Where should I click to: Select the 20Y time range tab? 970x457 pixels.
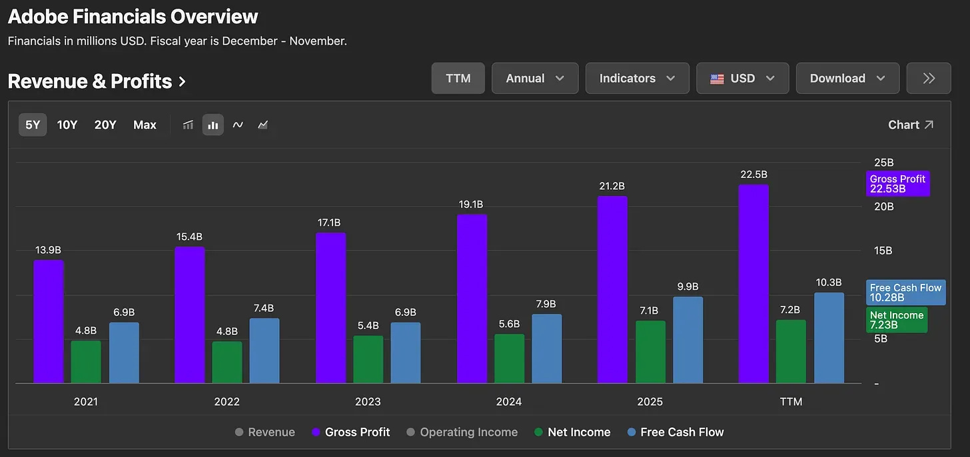click(x=105, y=125)
